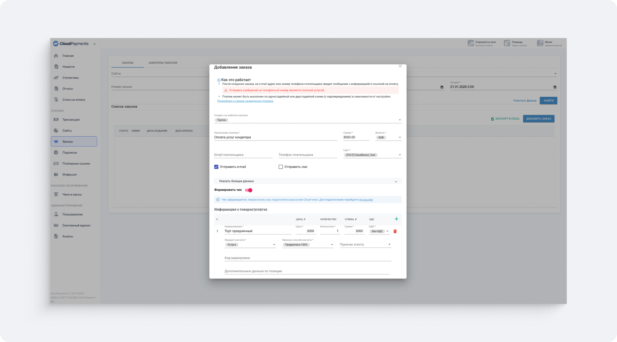The image size is (617, 342).
Task: Turn off Формировать чек toggle
Action: (249, 190)
